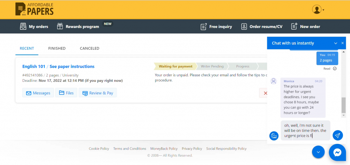The height and width of the screenshot is (165, 350).
Task: Close the chat window
Action: click(342, 43)
